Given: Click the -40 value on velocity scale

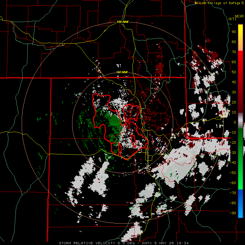Looking at the screenshot, I should (233, 163).
